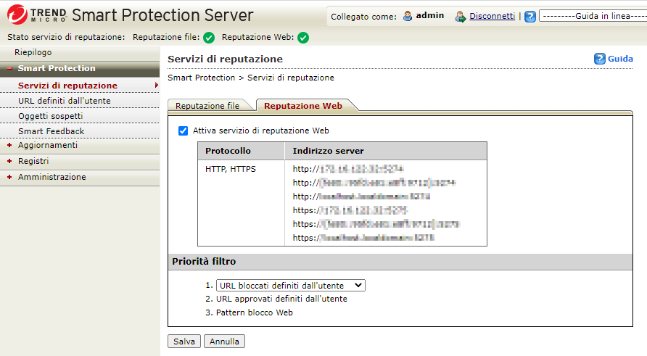Click the green Reputazione file status icon
This screenshot has height=356, width=647.
[209, 38]
